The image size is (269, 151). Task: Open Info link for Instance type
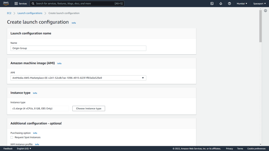[x=35, y=93]
